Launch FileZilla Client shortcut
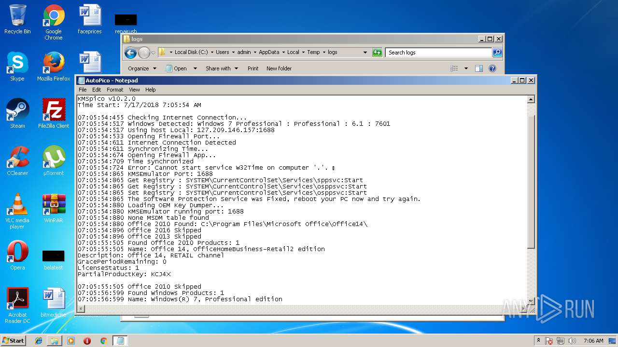Screen dimensions: 618x347 pos(54,114)
